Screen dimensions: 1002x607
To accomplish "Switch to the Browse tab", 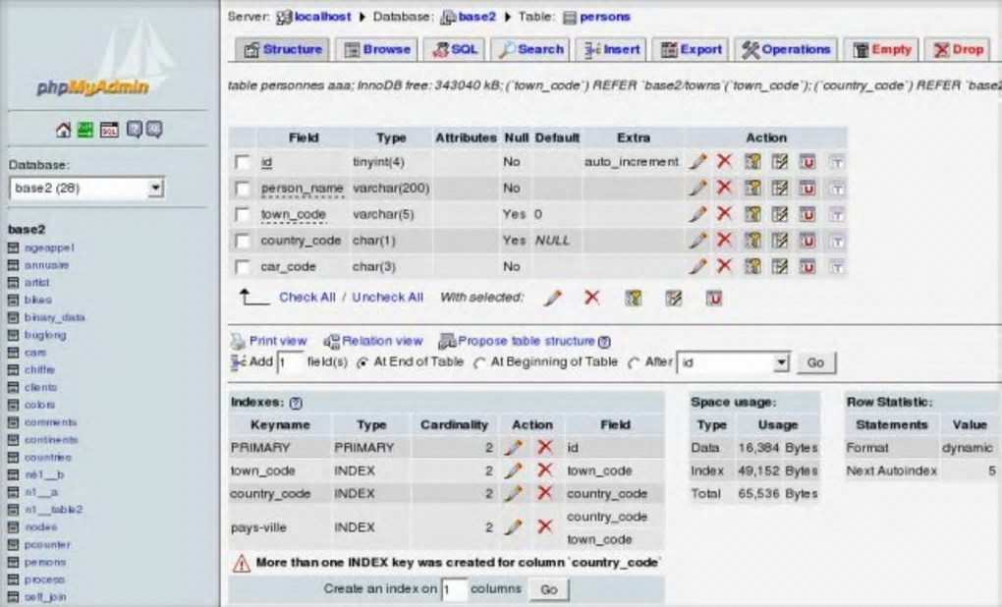I will tap(377, 50).
